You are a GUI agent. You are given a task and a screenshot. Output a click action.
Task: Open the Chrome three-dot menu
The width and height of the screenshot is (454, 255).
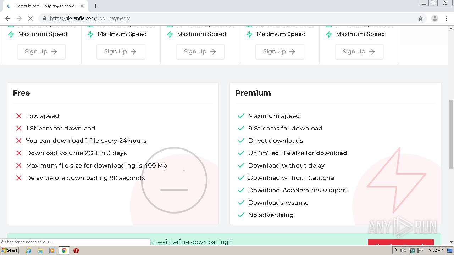[446, 18]
